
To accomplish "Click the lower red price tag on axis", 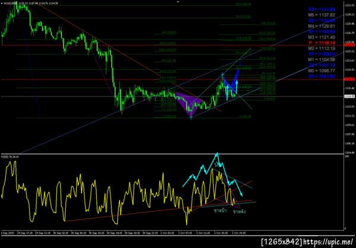I will [x=349, y=79].
